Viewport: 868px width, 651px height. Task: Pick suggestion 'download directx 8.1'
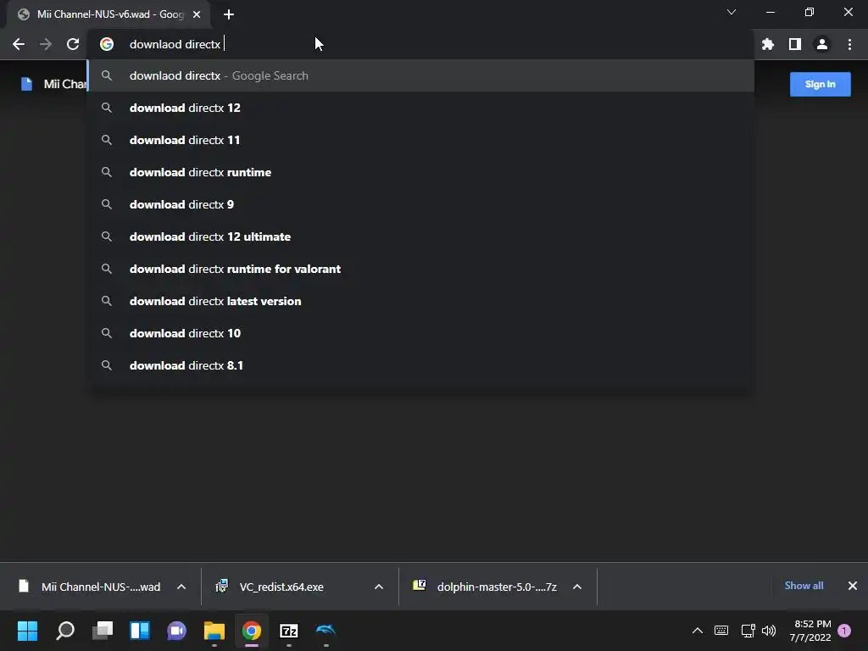tap(420, 365)
